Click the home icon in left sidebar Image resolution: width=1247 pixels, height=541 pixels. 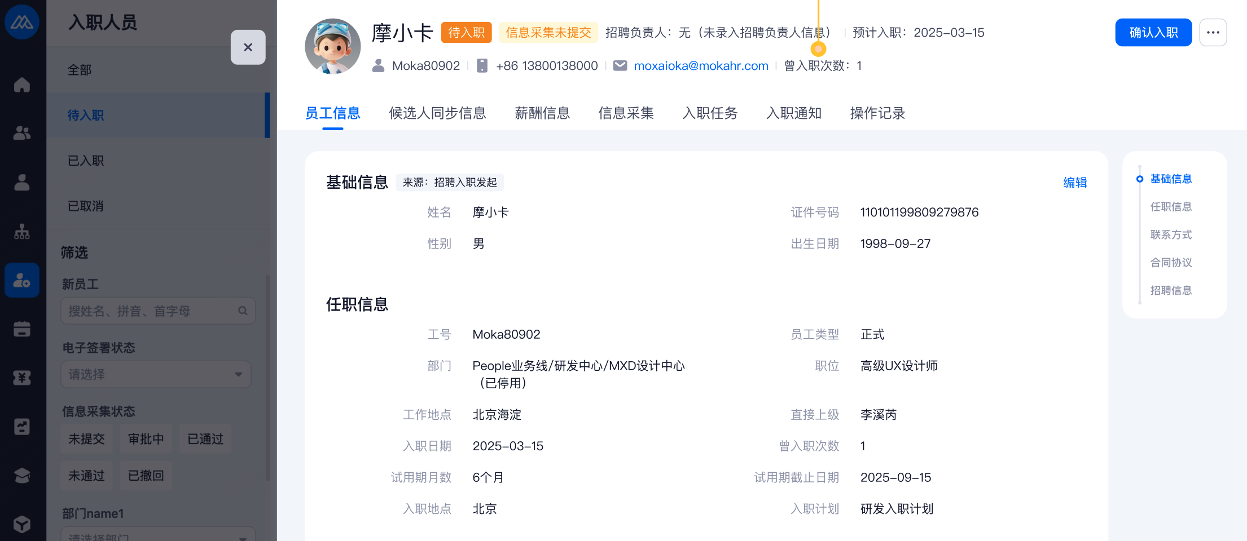click(x=22, y=85)
